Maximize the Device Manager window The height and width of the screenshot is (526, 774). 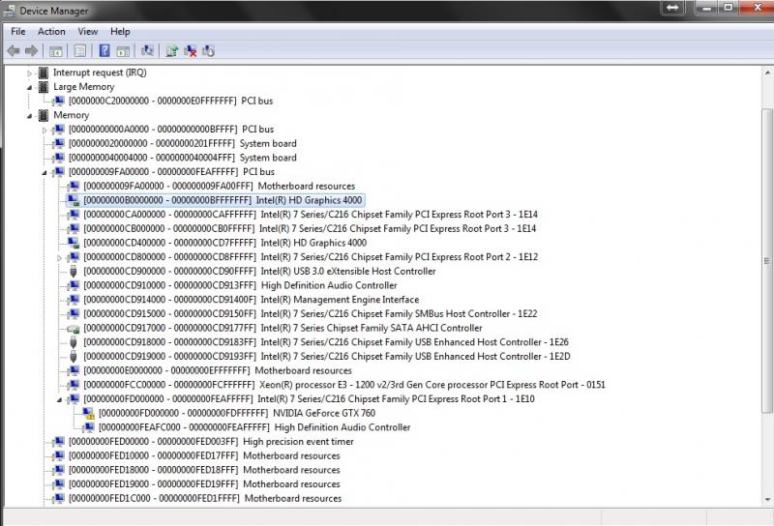[729, 8]
